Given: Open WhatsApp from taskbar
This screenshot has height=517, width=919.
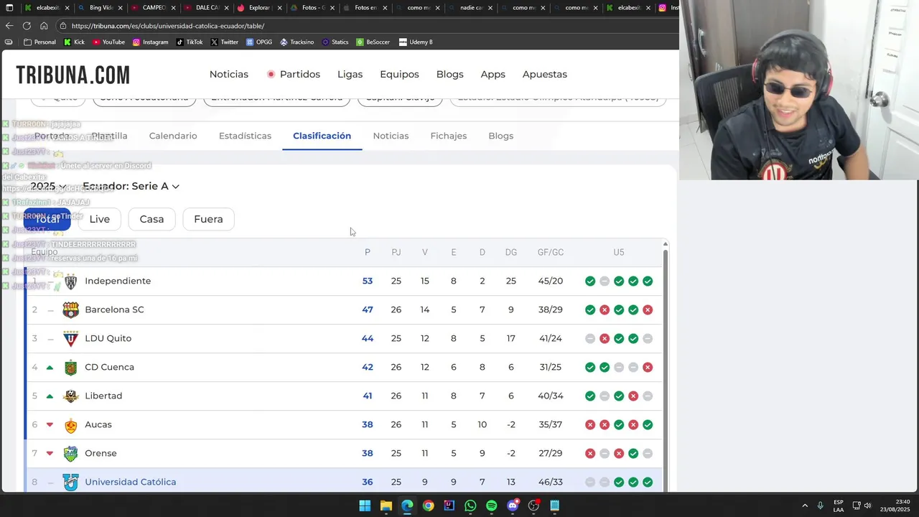Looking at the screenshot, I should 470,506.
